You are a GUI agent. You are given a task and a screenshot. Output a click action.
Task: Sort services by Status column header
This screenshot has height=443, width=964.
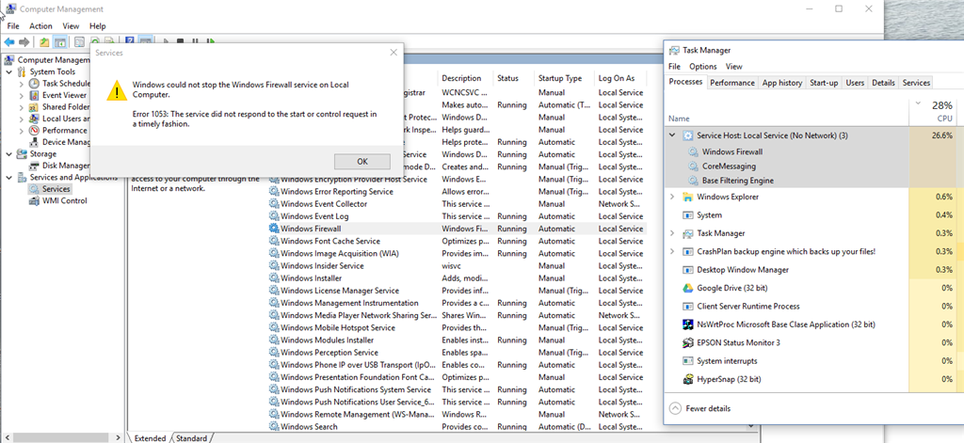pyautogui.click(x=514, y=78)
